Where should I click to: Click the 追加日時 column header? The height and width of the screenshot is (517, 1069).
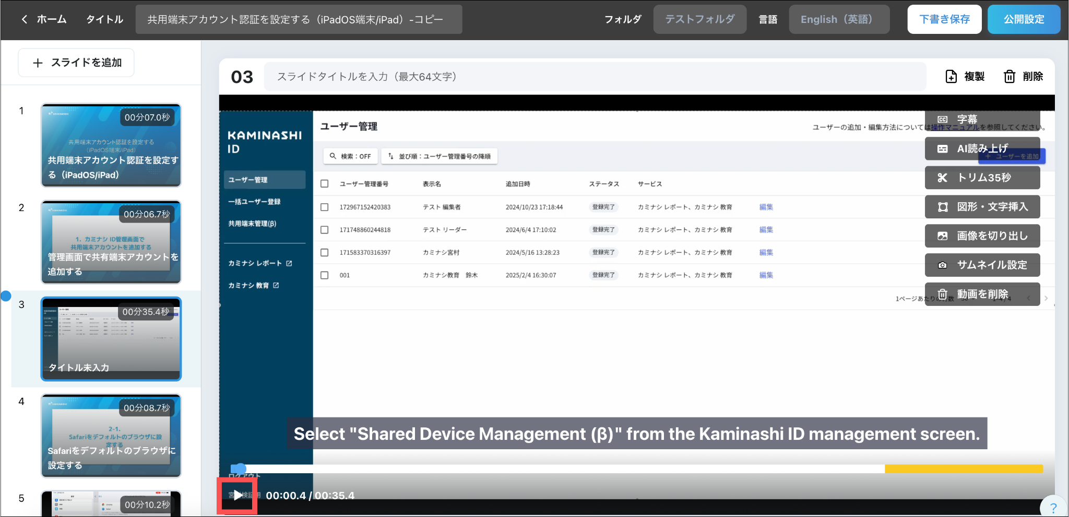coord(518,184)
